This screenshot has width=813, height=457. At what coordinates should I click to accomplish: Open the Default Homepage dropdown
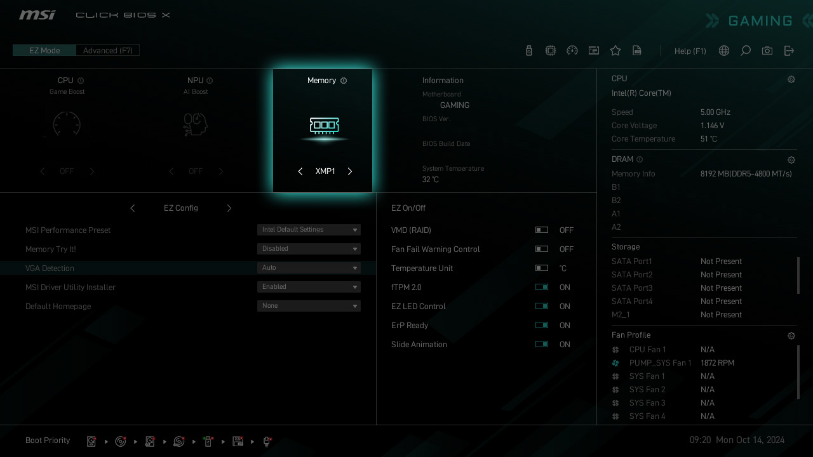click(x=309, y=306)
